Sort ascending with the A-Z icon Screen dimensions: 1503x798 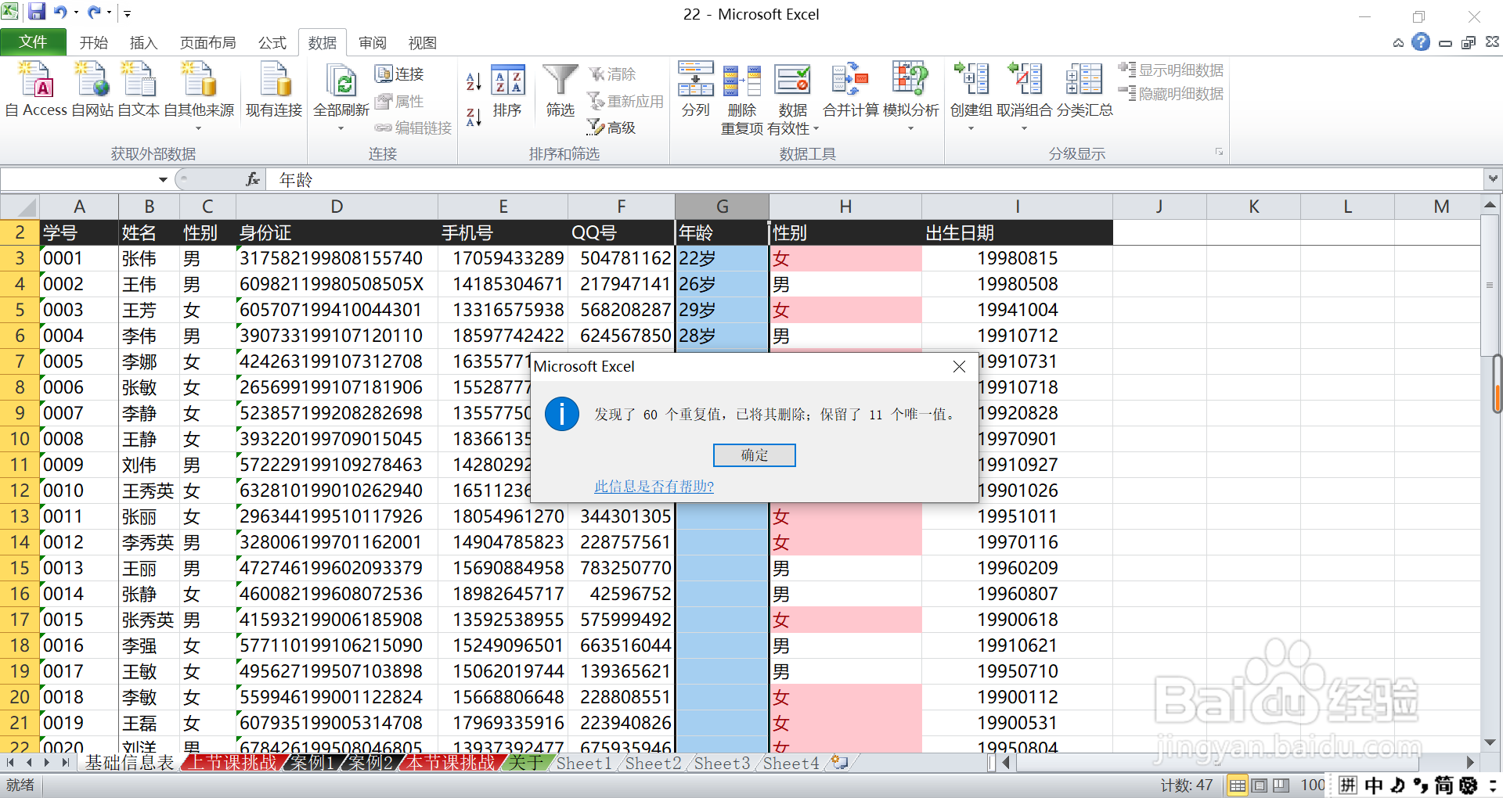(474, 81)
